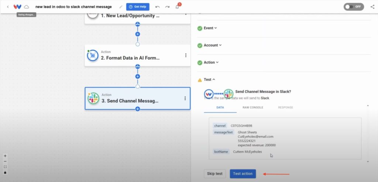
Task: Zoom in on the canvas
Action: click(5, 156)
